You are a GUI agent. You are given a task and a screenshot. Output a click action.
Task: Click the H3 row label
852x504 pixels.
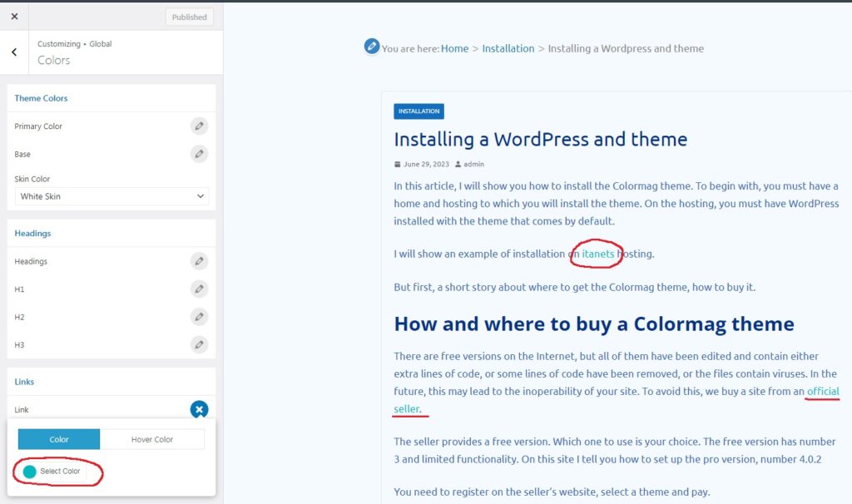tap(20, 345)
